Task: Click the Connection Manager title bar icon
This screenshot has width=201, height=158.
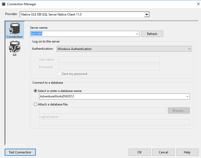Action: (x=3, y=4)
